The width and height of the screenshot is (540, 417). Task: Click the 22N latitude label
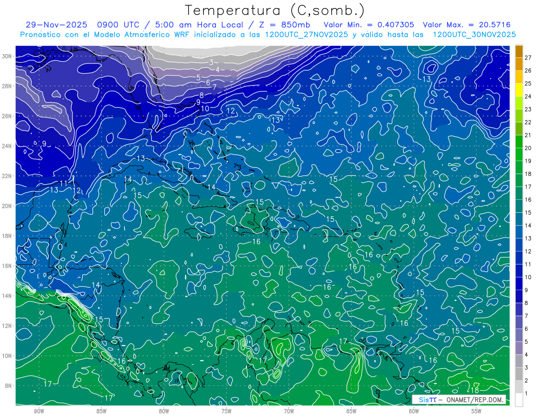click(8, 176)
